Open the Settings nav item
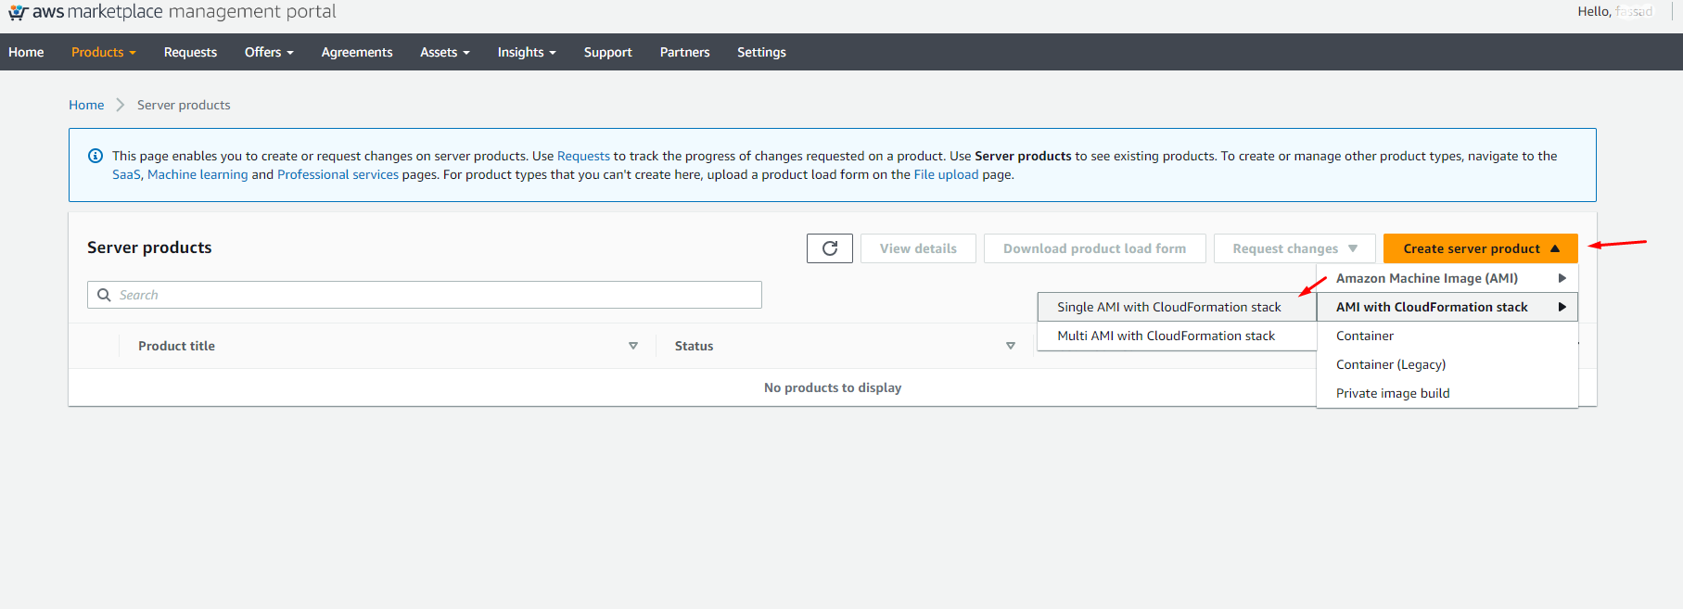 coord(761,52)
